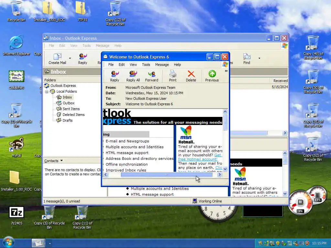Click message horizontal scrollbar thumb

(x=166, y=175)
